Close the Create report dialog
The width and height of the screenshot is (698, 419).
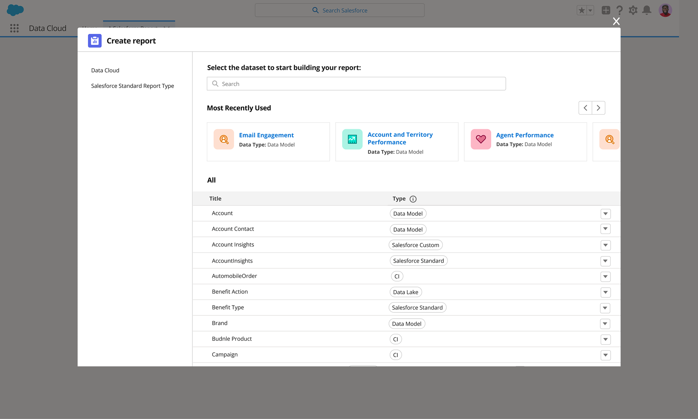616,21
